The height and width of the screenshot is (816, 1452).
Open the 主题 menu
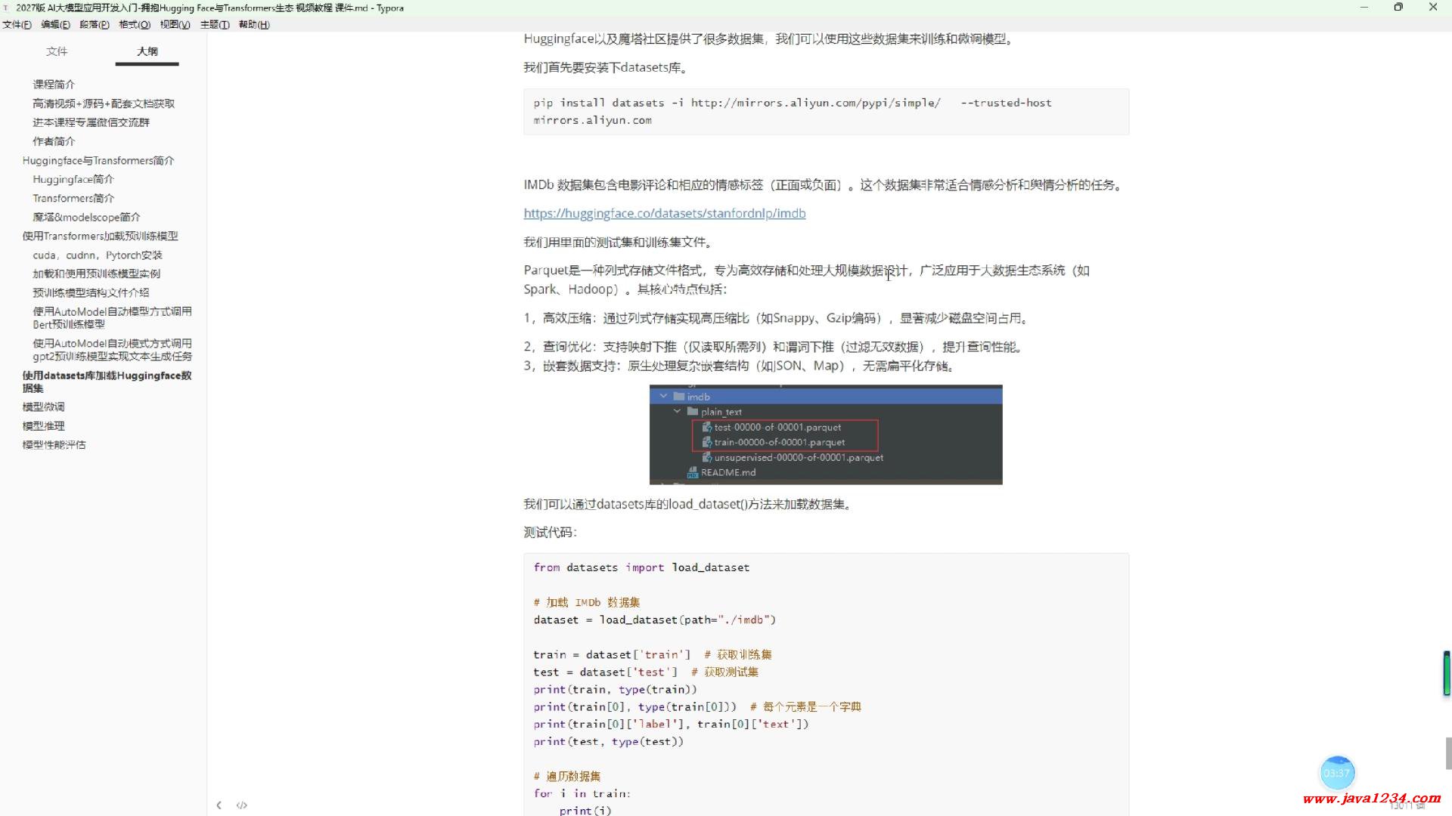214,24
